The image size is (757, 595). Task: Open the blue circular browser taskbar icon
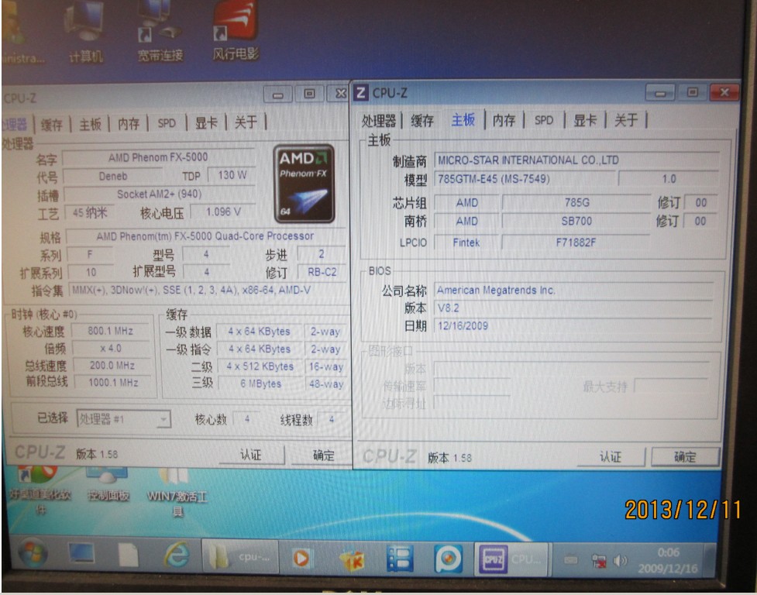[x=448, y=559]
